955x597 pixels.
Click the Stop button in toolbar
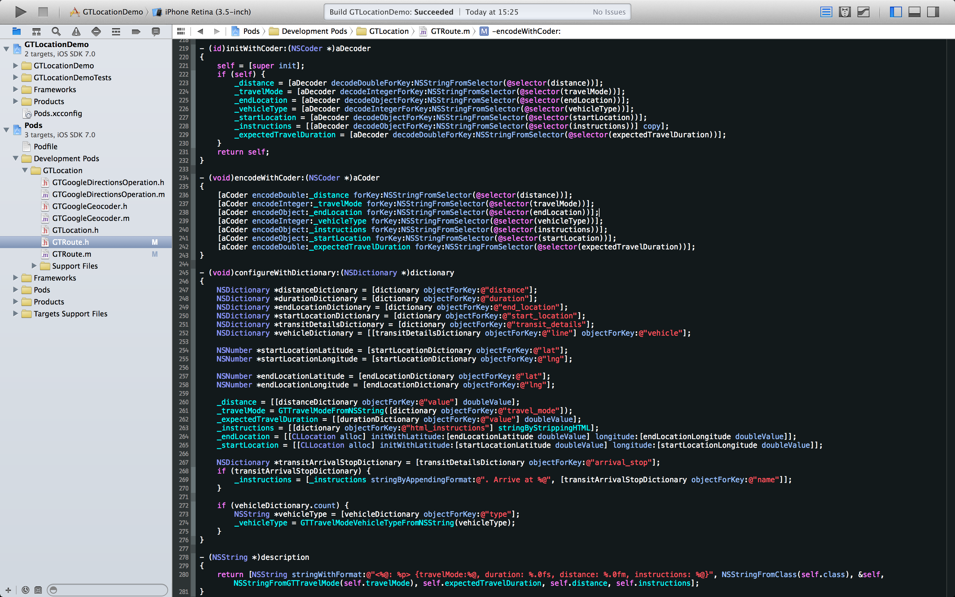[x=43, y=12]
